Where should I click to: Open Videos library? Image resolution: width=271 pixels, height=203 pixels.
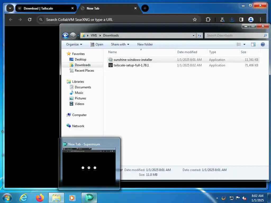(77, 104)
